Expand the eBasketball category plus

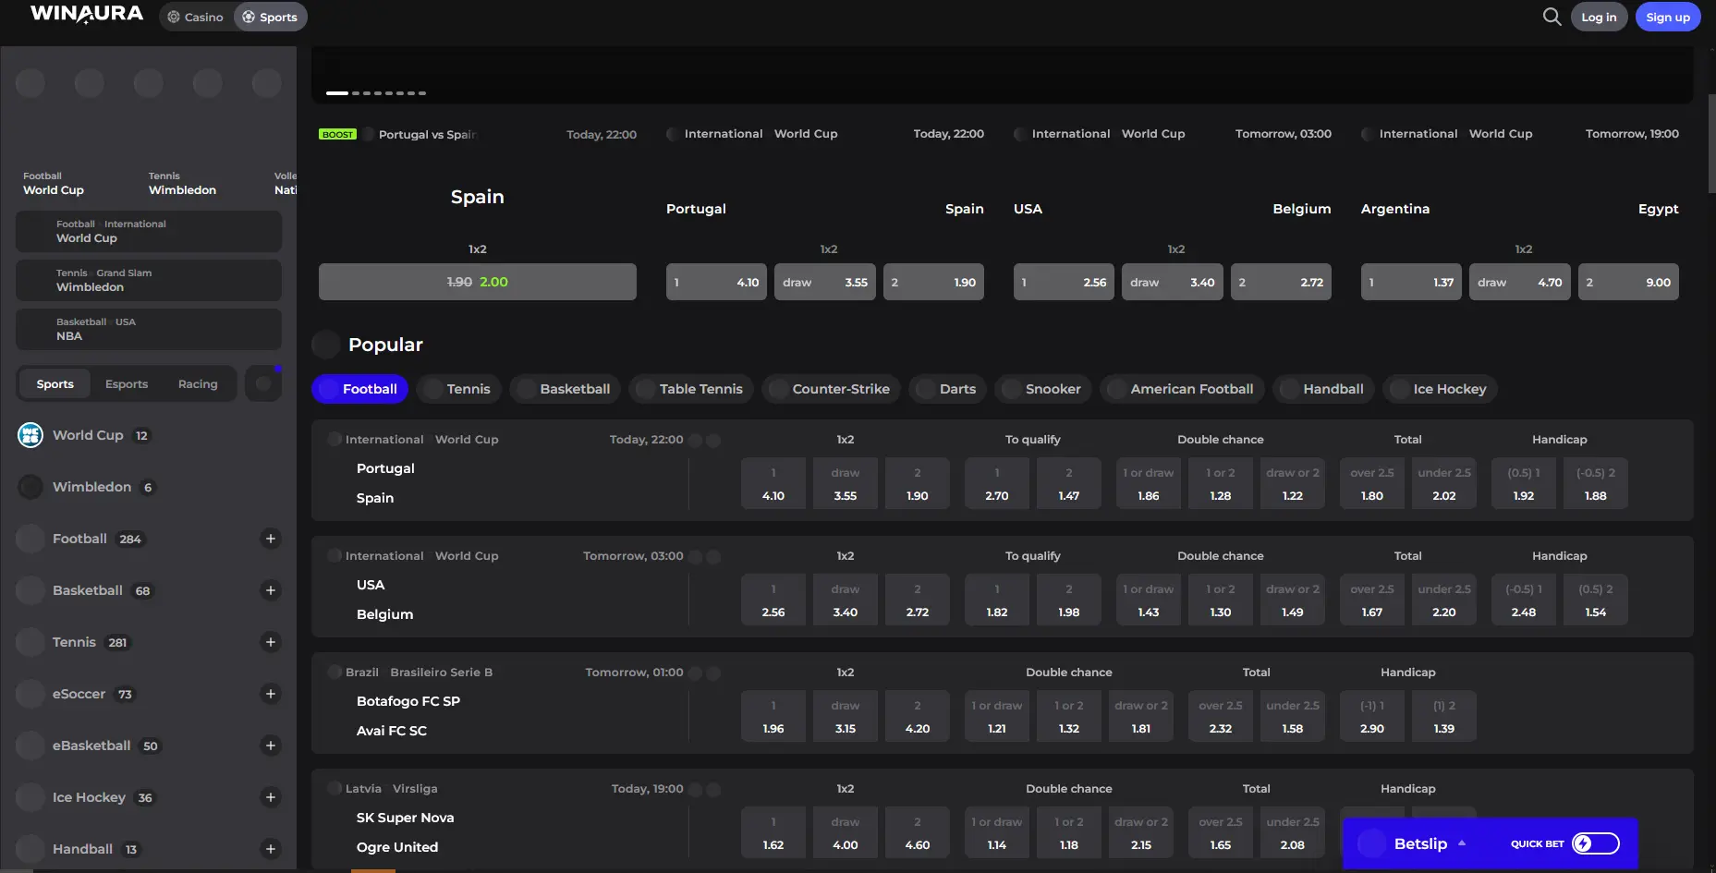point(271,746)
